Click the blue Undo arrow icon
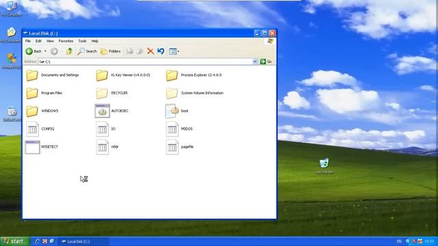 tap(161, 51)
